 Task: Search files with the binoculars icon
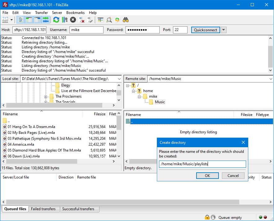(x=126, y=20)
